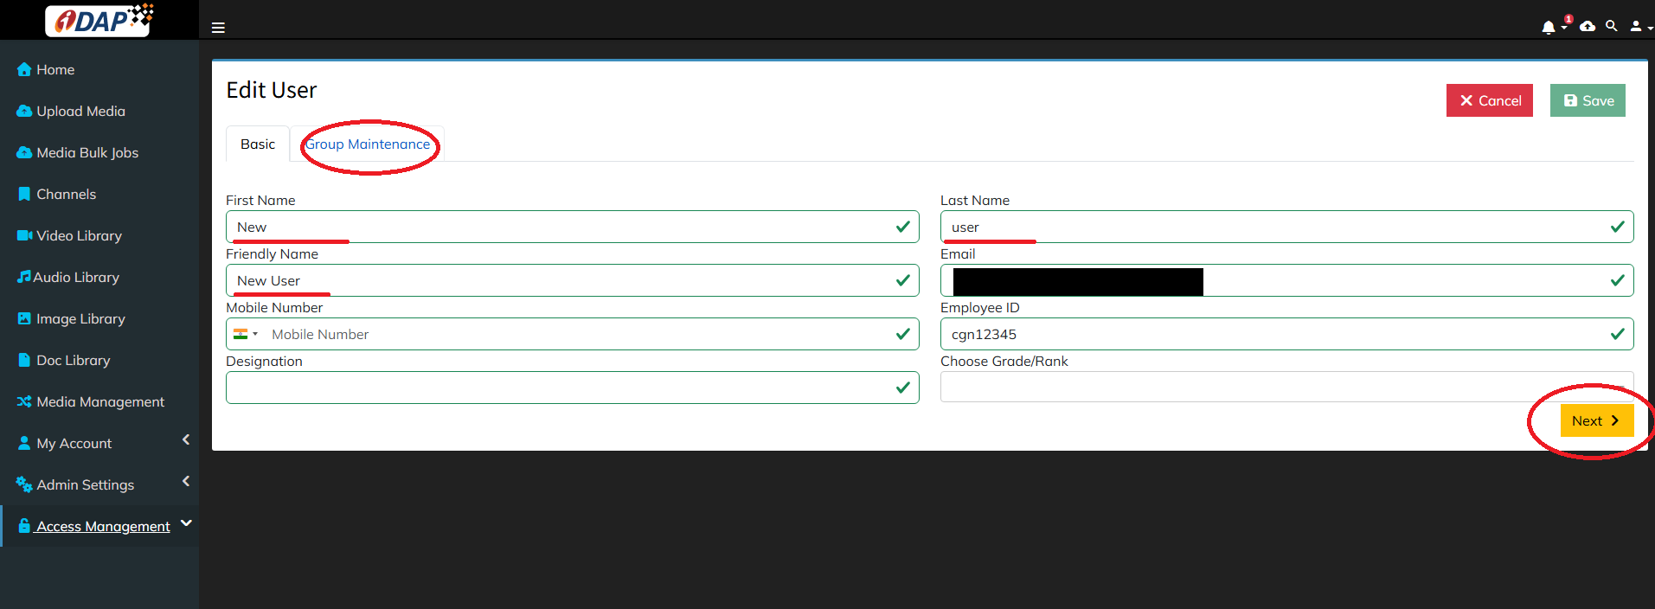The height and width of the screenshot is (609, 1655).
Task: Click the green Save button
Action: point(1588,101)
